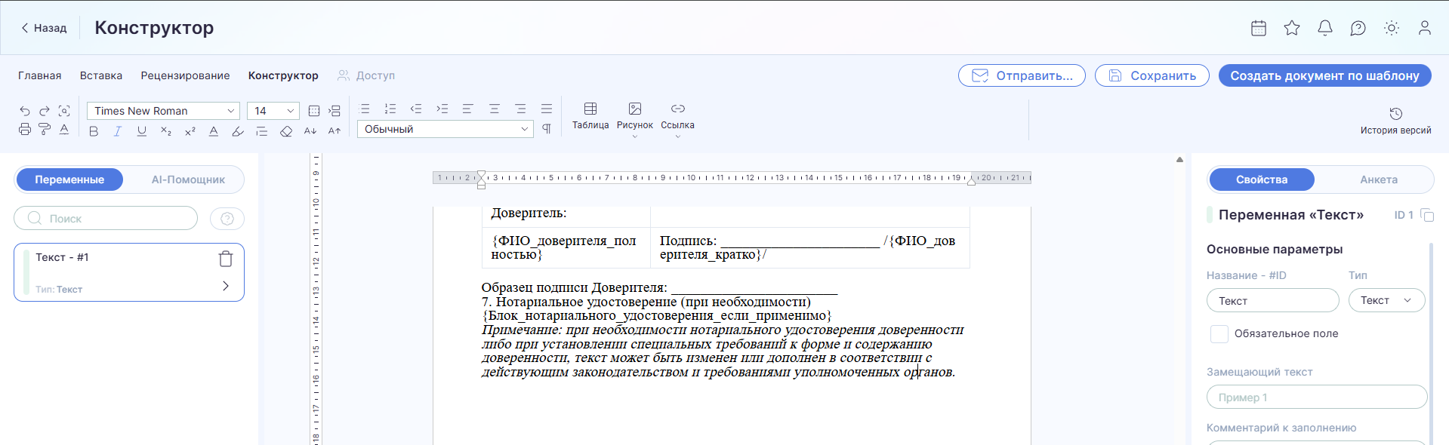Viewport: 1449px width, 445px height.
Task: Clear formatting with the eraser icon
Action: click(285, 131)
